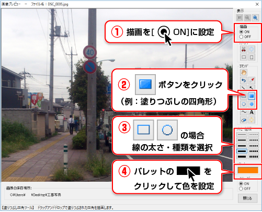Image resolution: width=262 pixels, height=212 pixels.
Task: Click the 閉じる close button
Action: tap(247, 198)
